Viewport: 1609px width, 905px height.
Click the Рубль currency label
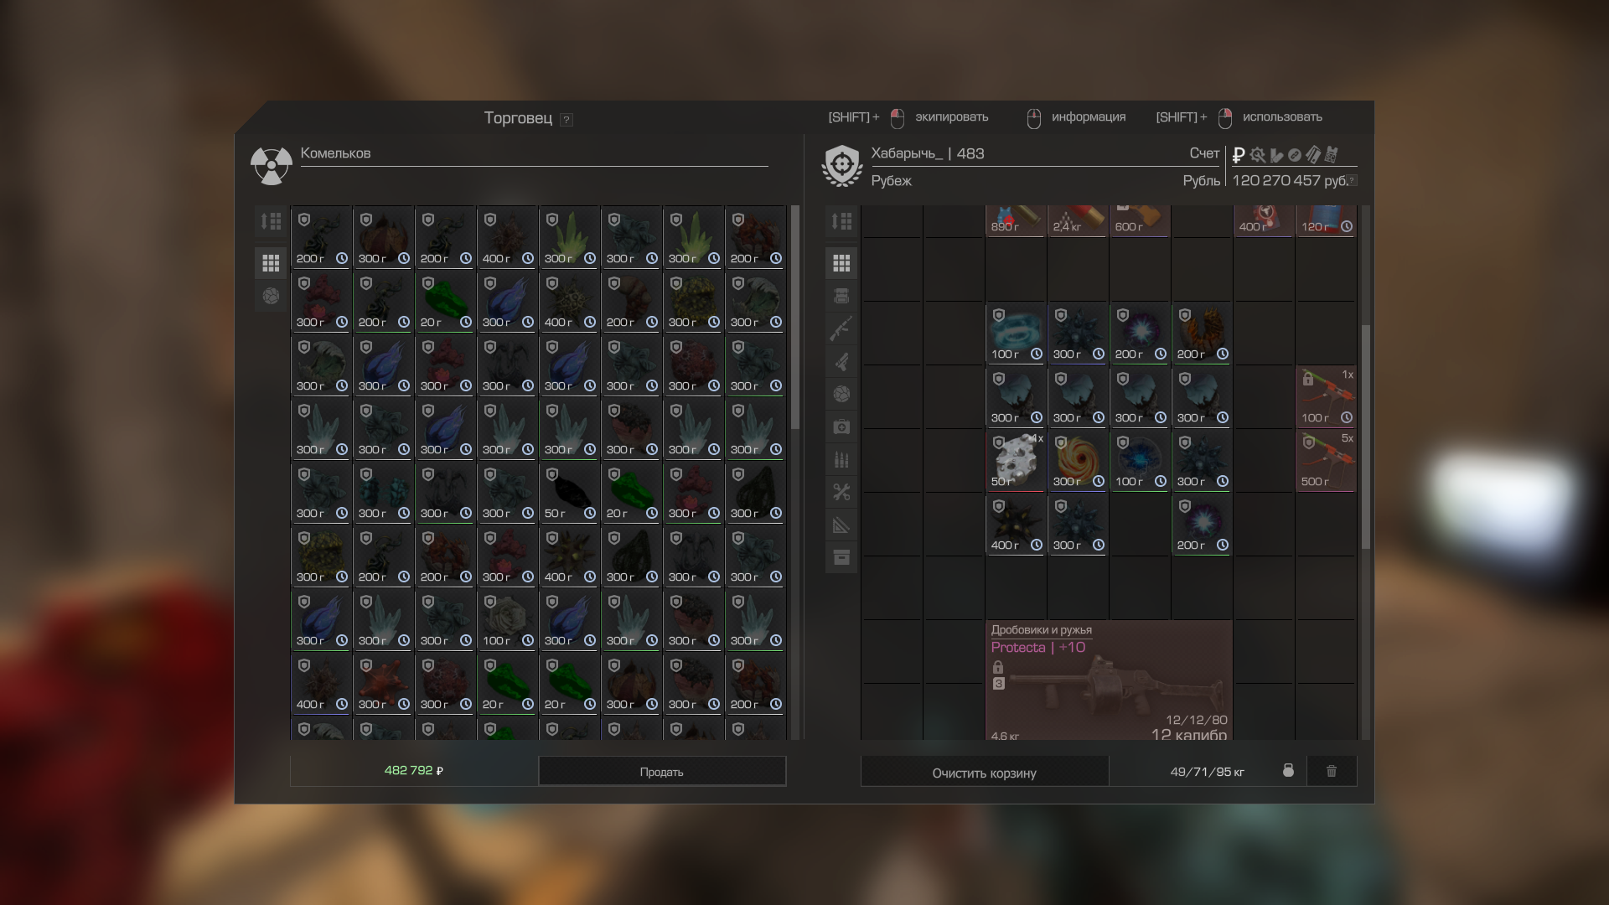1202,181
